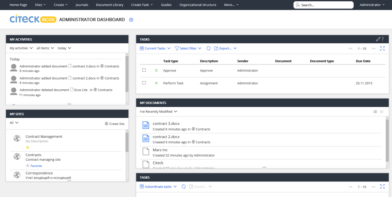Screen dimensions: 392x197
Task: Click the yellow favorite star for Contract Management
Action: [27, 147]
